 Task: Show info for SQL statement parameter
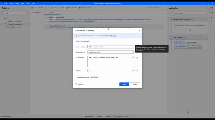point(137,58)
